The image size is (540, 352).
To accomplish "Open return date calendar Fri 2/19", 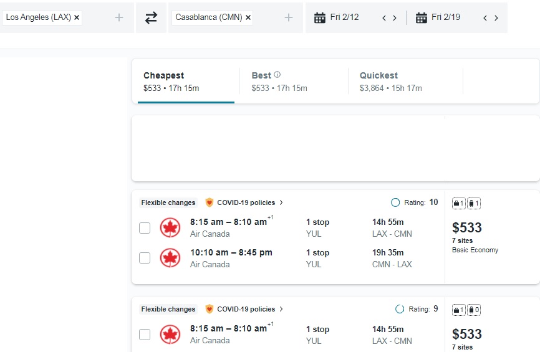I will (438, 17).
